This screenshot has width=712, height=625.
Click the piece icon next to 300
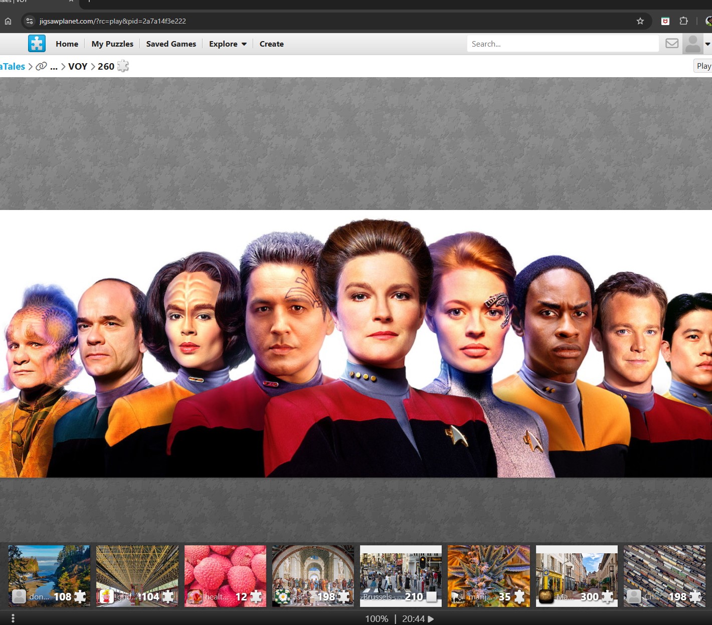(x=607, y=596)
